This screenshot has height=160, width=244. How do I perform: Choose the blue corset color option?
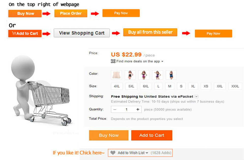pyautogui.click(x=171, y=75)
